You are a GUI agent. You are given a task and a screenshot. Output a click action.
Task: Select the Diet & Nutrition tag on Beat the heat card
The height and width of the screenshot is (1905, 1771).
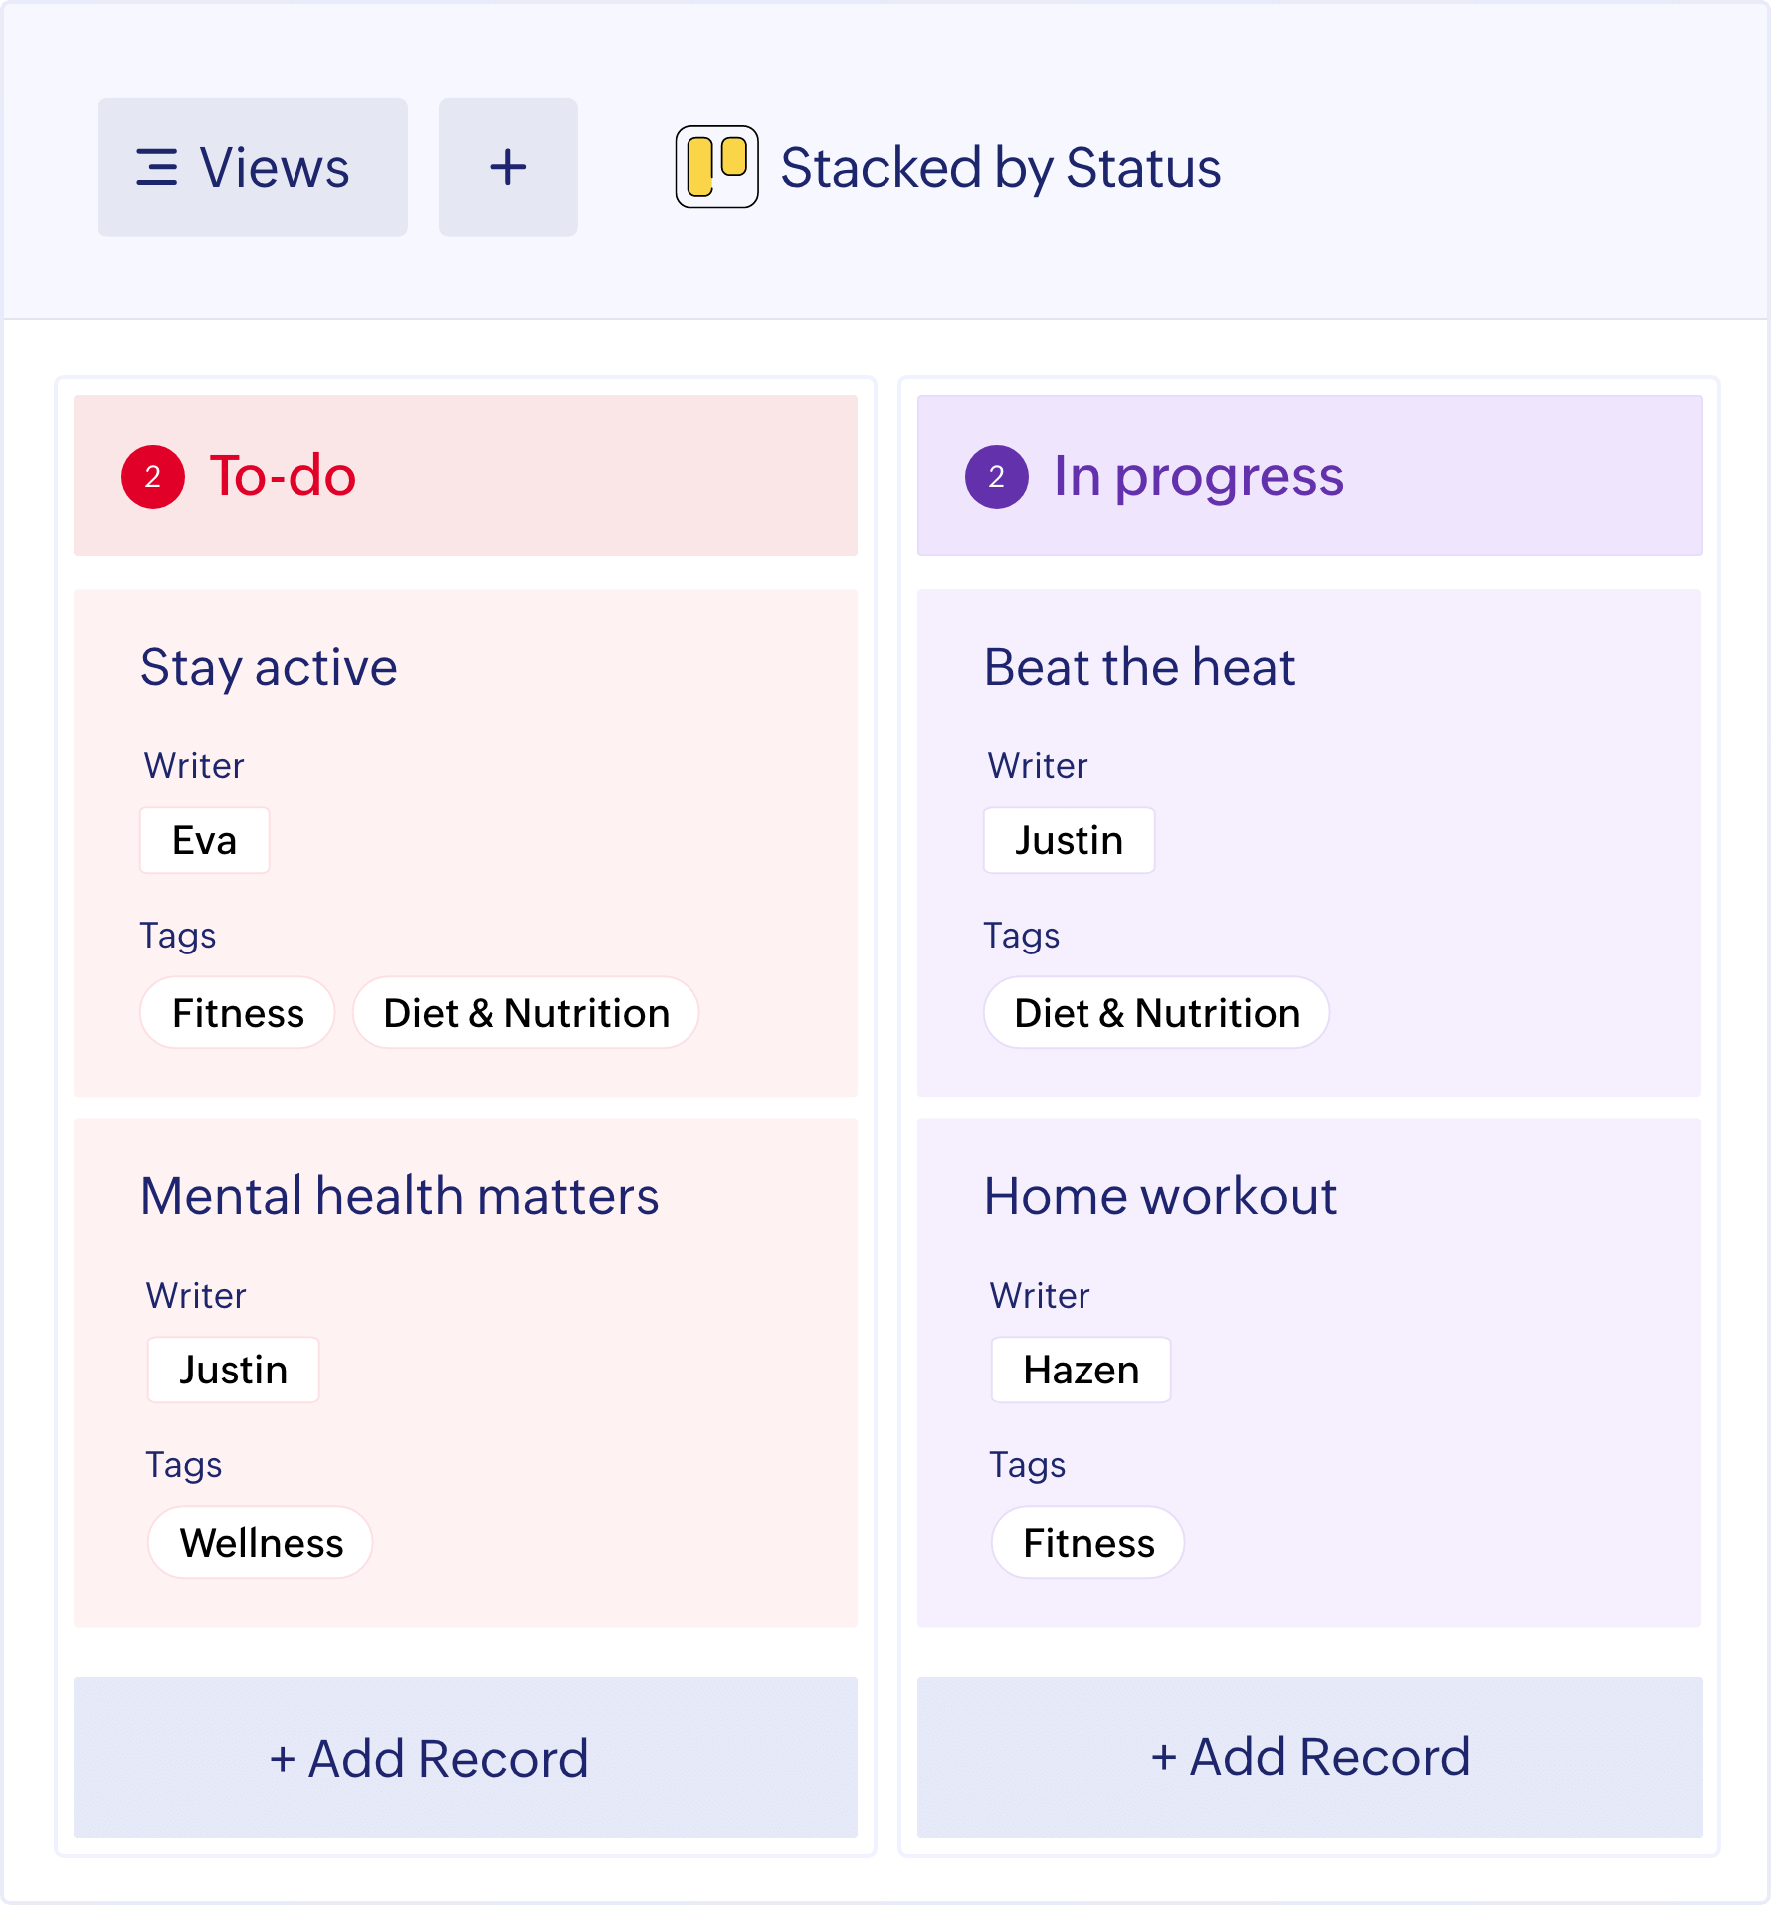[x=1156, y=1013]
